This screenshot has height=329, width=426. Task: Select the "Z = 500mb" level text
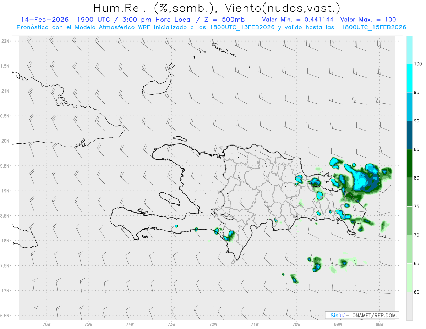click(x=225, y=20)
